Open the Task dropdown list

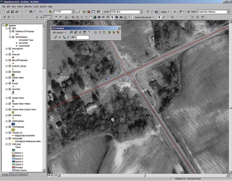click(x=228, y=12)
